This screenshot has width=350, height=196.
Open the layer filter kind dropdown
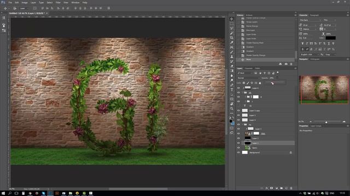click(244, 73)
